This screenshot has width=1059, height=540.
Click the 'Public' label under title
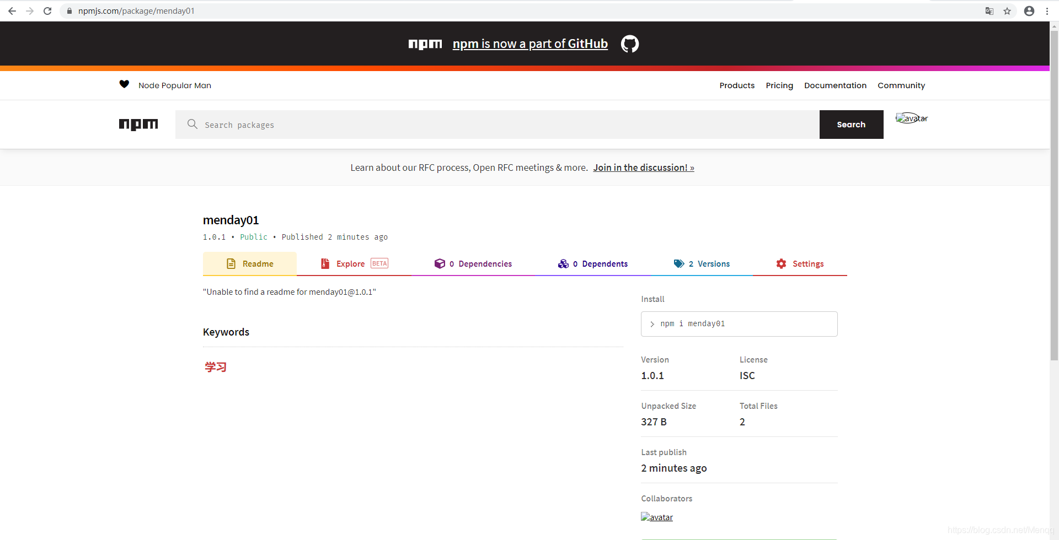pyautogui.click(x=254, y=237)
